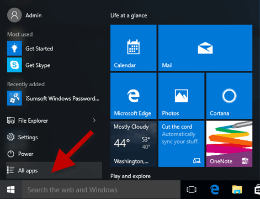Open the Cut the cord tile
Viewport: 260px width, 199px height.
pos(182,144)
